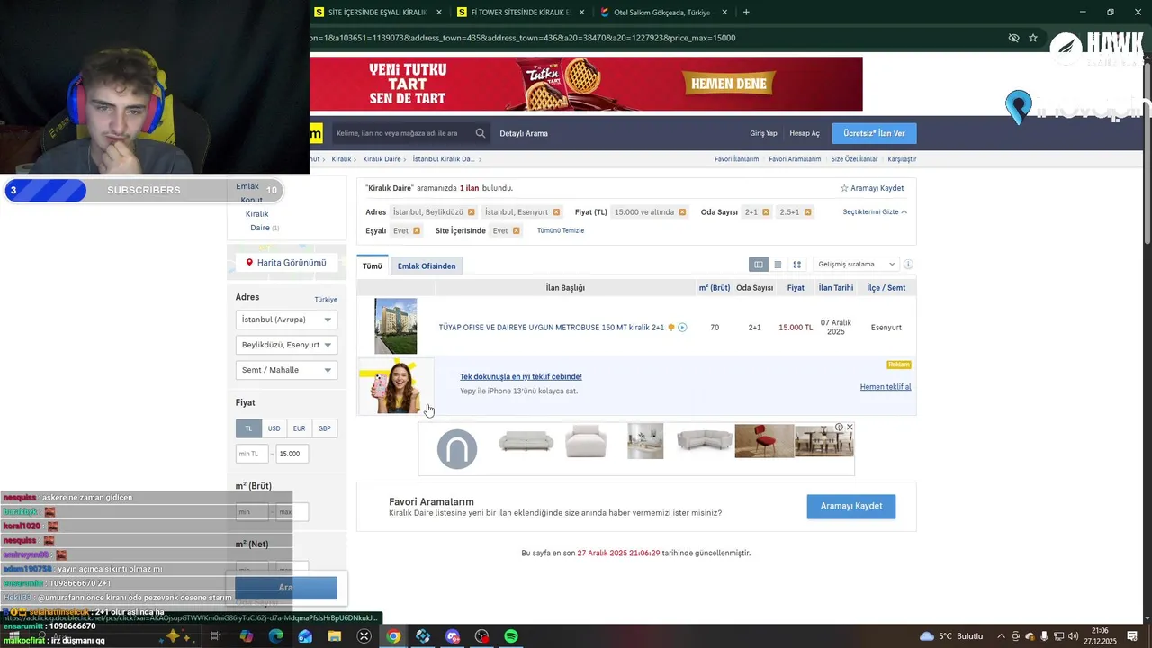The width and height of the screenshot is (1152, 648).
Task: Switch to Fİ TOWER SİTESİNDE browser tab
Action: click(x=520, y=13)
